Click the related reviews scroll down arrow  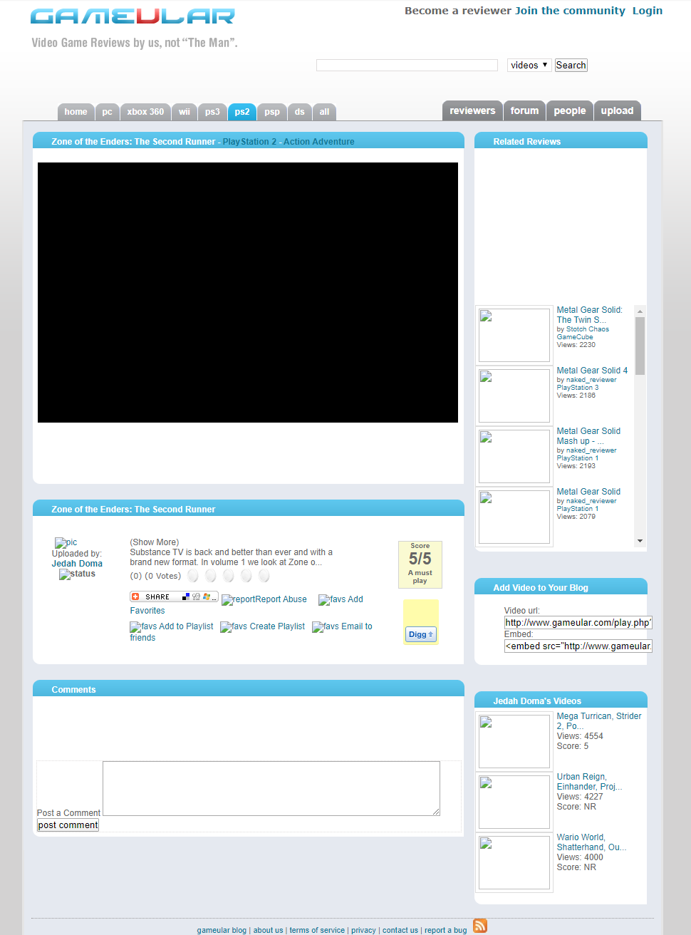(640, 541)
